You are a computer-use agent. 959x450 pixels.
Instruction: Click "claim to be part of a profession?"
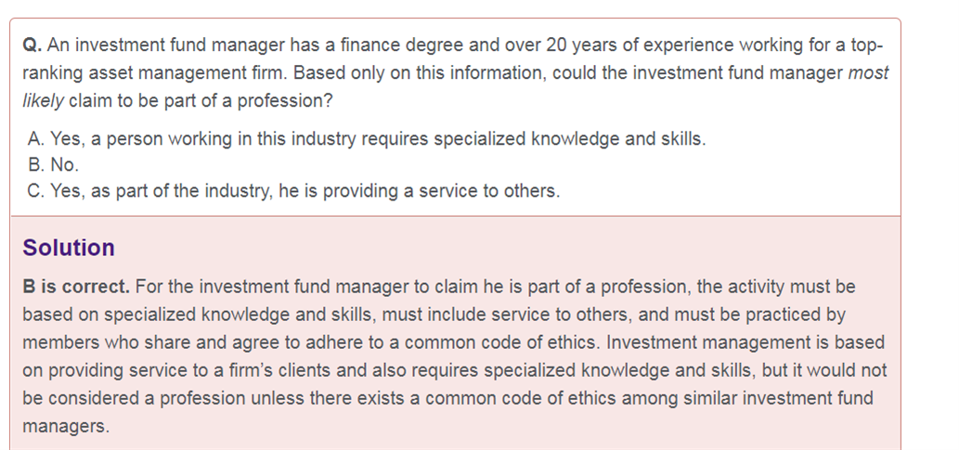tap(201, 101)
